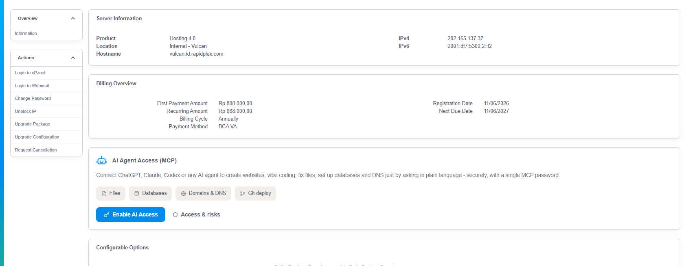Click billing cycle value Annually

pos(228,119)
